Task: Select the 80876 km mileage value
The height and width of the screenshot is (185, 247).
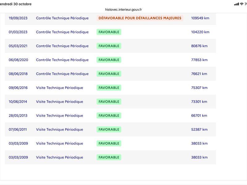Action: point(199,46)
